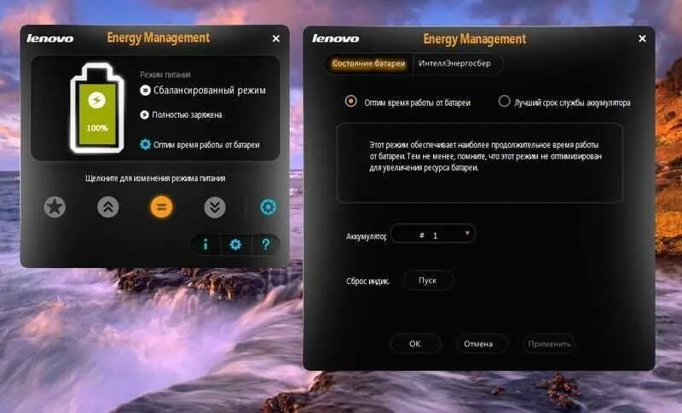
Task: Open settings gear next to help icon
Action: click(x=235, y=245)
